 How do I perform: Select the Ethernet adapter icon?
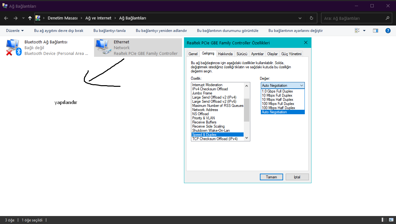(x=103, y=47)
